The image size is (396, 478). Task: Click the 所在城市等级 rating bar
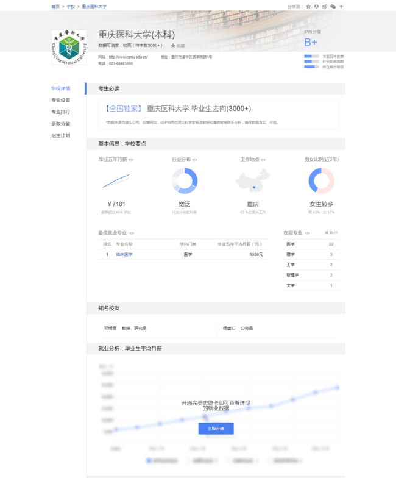[x=311, y=67]
